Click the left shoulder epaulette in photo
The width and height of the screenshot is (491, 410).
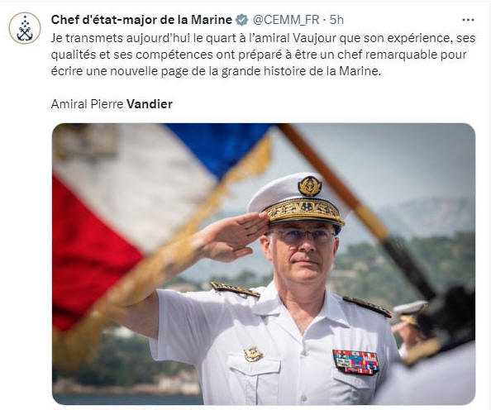pos(235,289)
